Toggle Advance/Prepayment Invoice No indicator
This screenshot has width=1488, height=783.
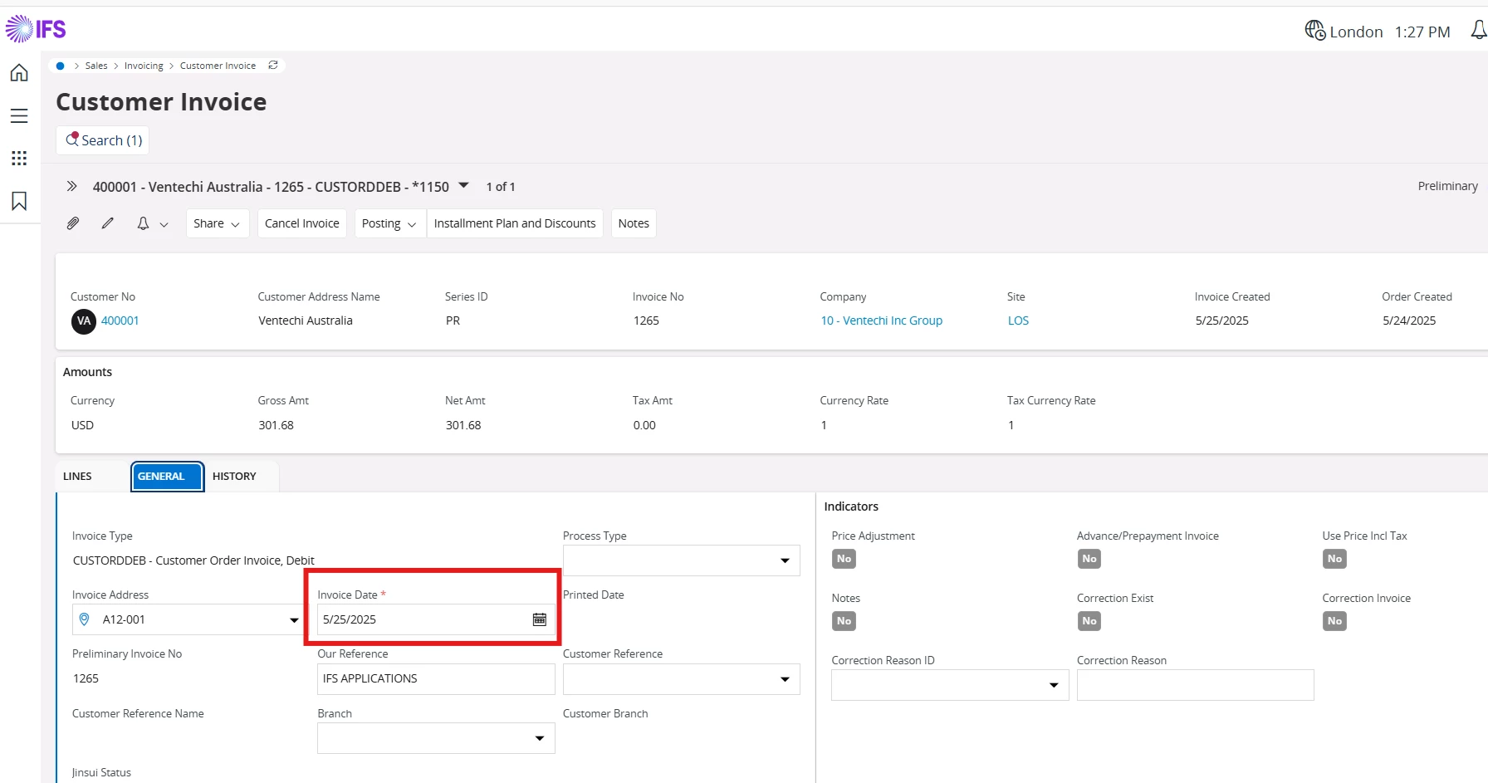(1089, 559)
